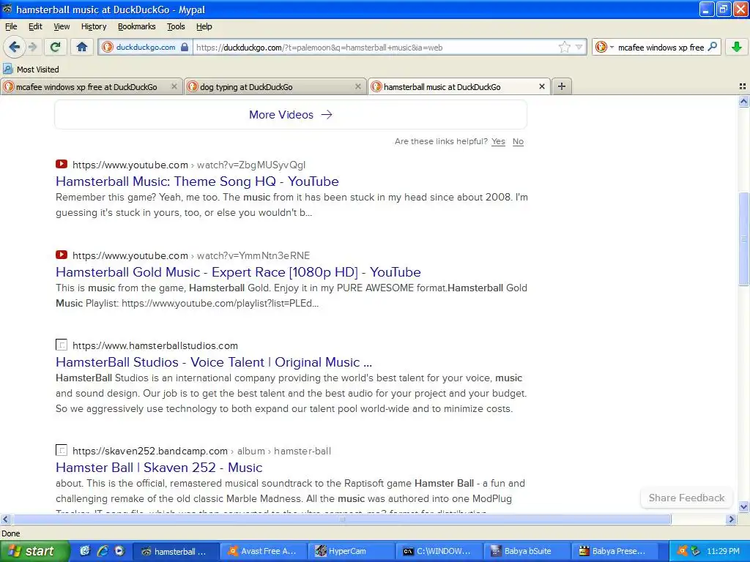Click favicon beside hamsterballstudios.com URL

62,345
